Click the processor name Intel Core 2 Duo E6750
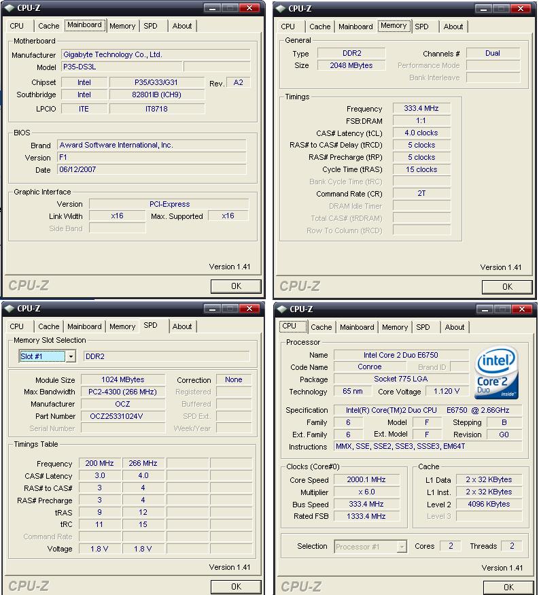This screenshot has height=595, width=539. pyautogui.click(x=401, y=355)
